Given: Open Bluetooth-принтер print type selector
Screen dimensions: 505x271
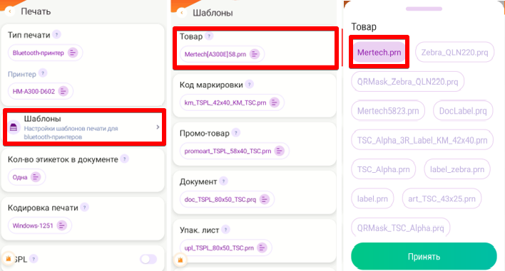Looking at the screenshot, I should click(45, 53).
